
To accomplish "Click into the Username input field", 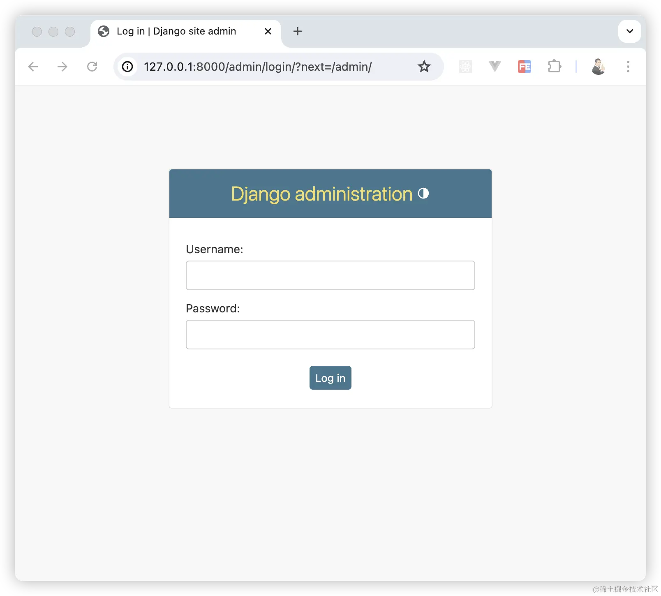I will click(x=330, y=275).
